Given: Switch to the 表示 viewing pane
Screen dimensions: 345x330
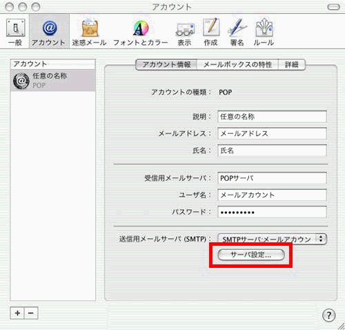Looking at the screenshot, I should pyautogui.click(x=184, y=32).
